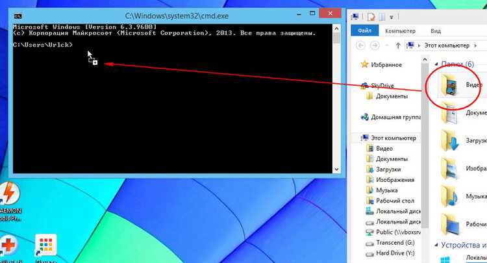487x263 pixels.
Task: Open the Customize Quick Access Toolbar dropdown
Action: [392, 18]
